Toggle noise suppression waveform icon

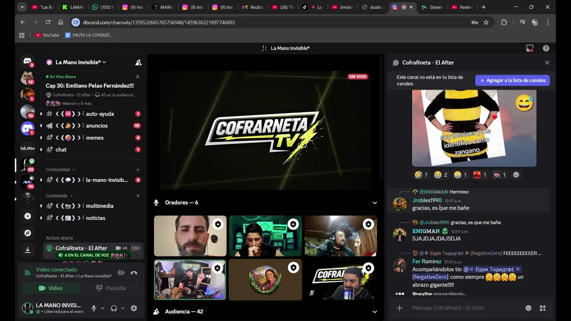coord(121,273)
